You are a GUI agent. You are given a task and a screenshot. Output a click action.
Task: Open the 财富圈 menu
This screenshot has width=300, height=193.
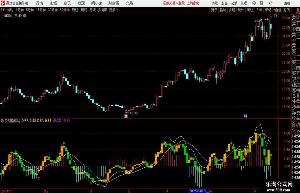(114, 3)
